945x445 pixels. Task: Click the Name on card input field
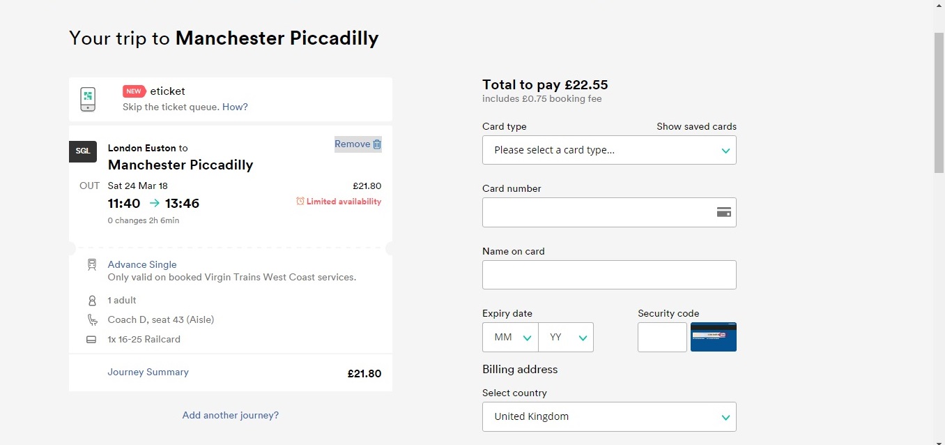click(609, 275)
